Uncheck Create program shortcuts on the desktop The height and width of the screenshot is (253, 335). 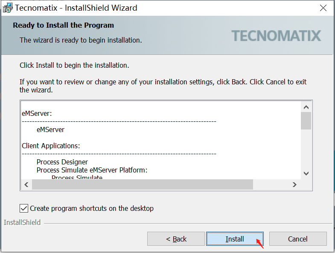(24, 208)
